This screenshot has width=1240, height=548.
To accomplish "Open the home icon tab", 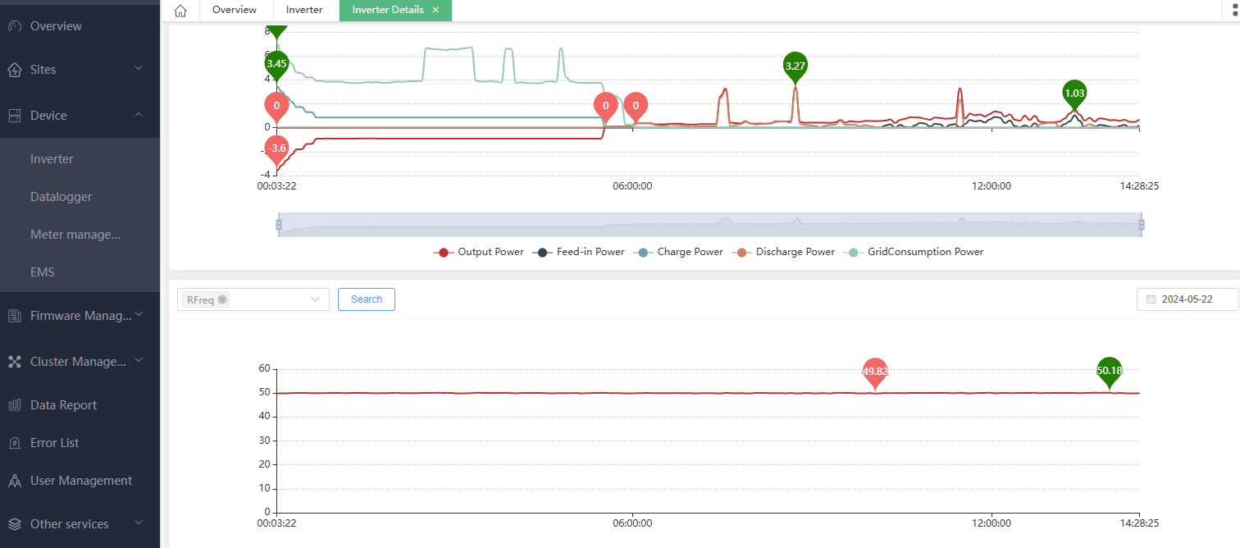I will [x=180, y=11].
